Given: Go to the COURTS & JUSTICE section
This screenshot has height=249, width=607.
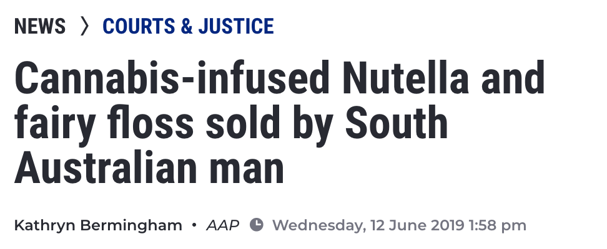Looking at the screenshot, I should 188,26.
